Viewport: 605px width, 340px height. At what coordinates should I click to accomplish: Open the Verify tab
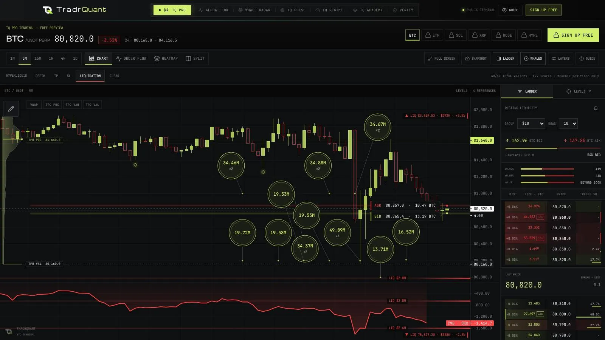[x=403, y=10]
